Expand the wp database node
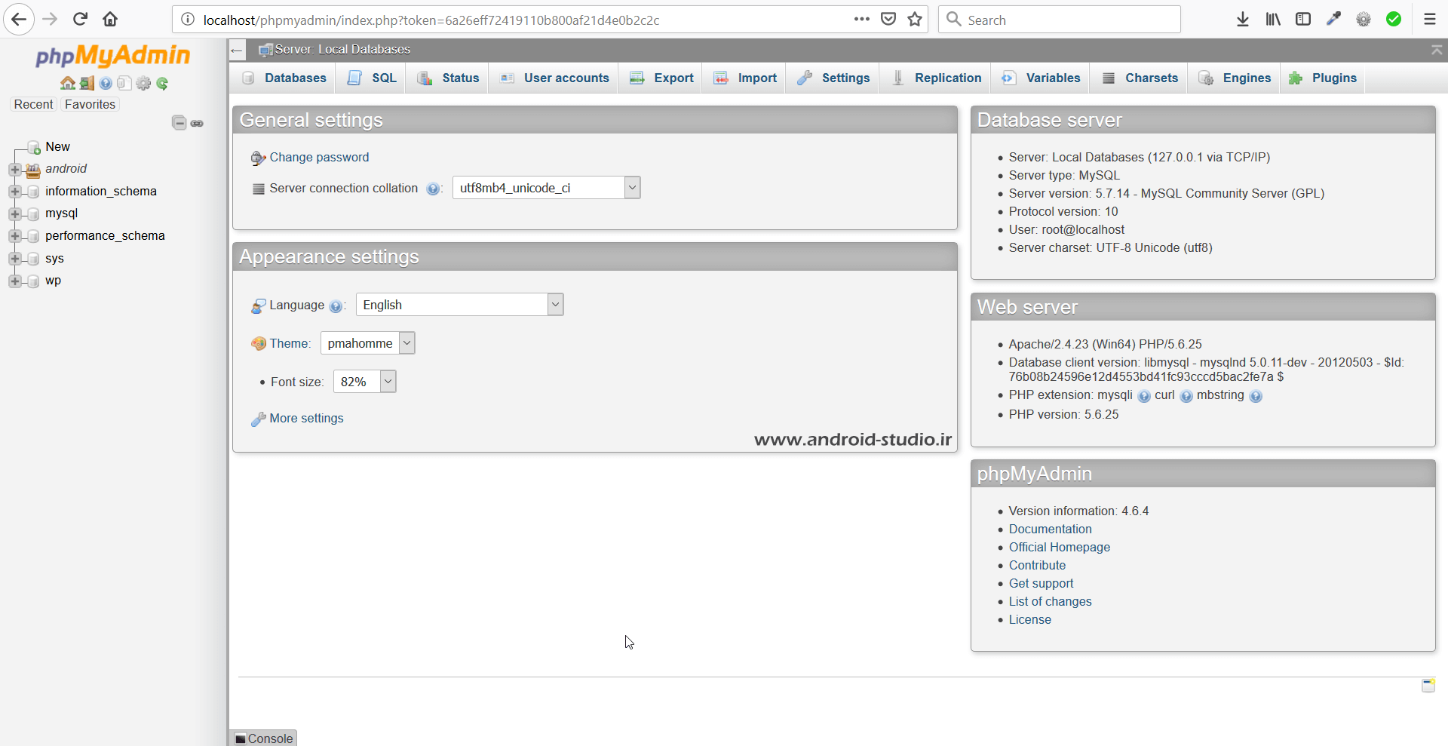1448x746 pixels. (14, 281)
